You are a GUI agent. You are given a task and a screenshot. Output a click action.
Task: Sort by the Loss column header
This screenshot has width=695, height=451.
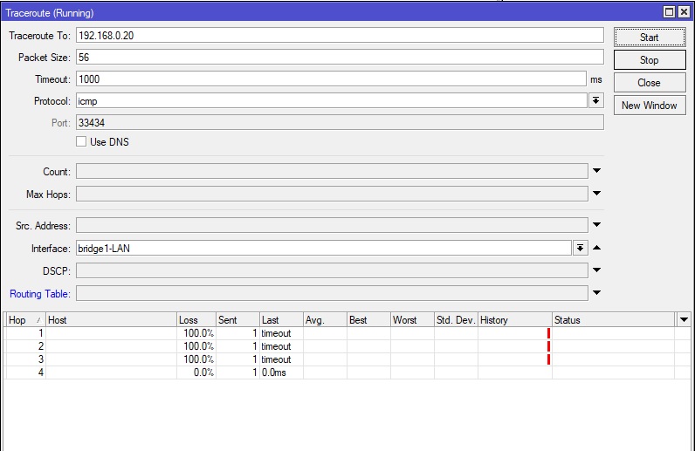196,320
